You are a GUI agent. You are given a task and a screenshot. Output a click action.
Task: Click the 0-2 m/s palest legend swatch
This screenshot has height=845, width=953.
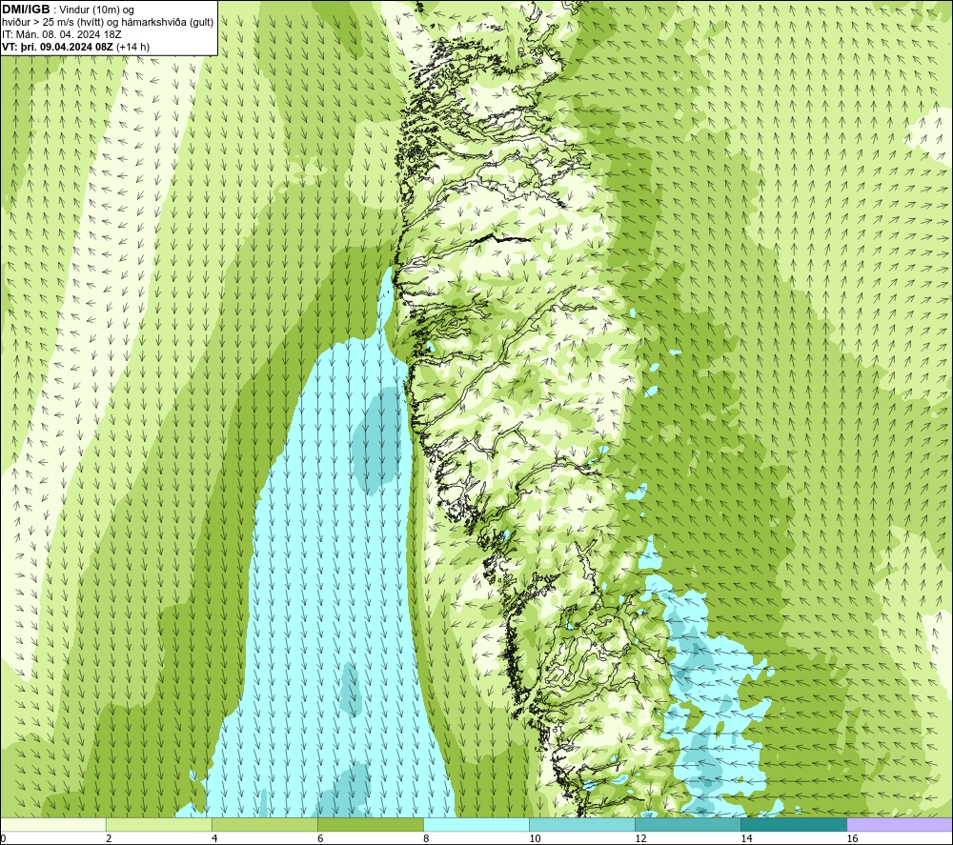click(53, 824)
